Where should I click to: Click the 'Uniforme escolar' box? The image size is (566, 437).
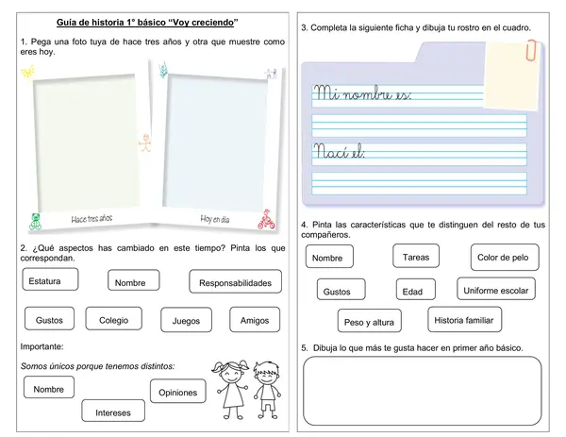pyautogui.click(x=496, y=289)
